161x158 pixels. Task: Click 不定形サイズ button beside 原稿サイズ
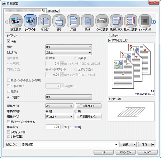coord(88,106)
